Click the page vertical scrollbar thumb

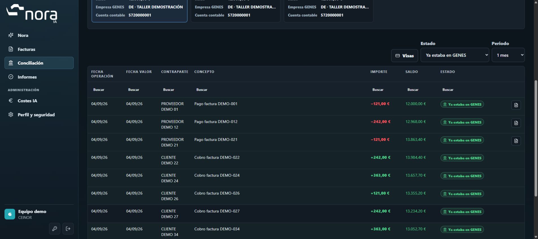coord(536,138)
